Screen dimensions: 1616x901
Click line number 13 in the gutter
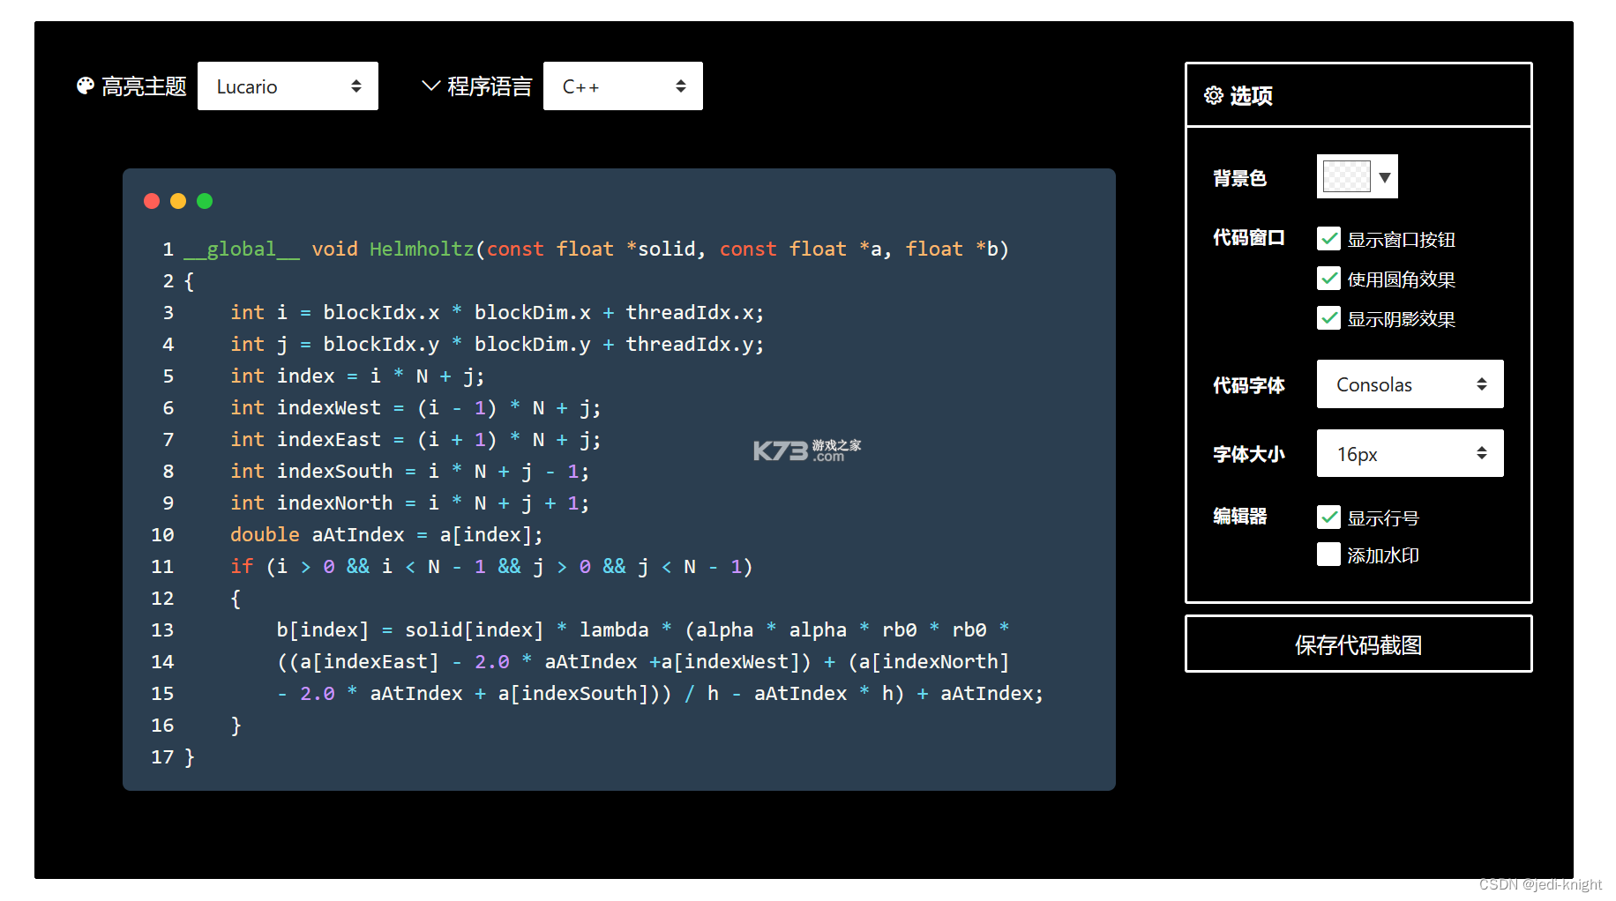tap(162, 630)
